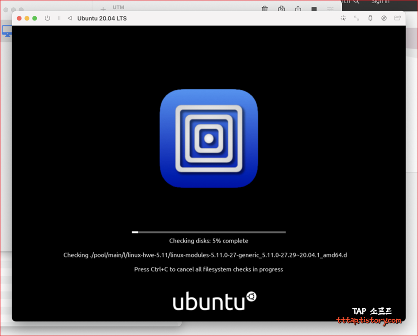Click the boot progress bar

(209, 232)
